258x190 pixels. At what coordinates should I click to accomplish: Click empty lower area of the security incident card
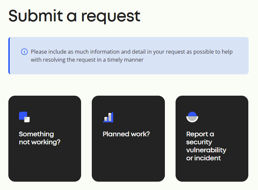[x=212, y=172]
